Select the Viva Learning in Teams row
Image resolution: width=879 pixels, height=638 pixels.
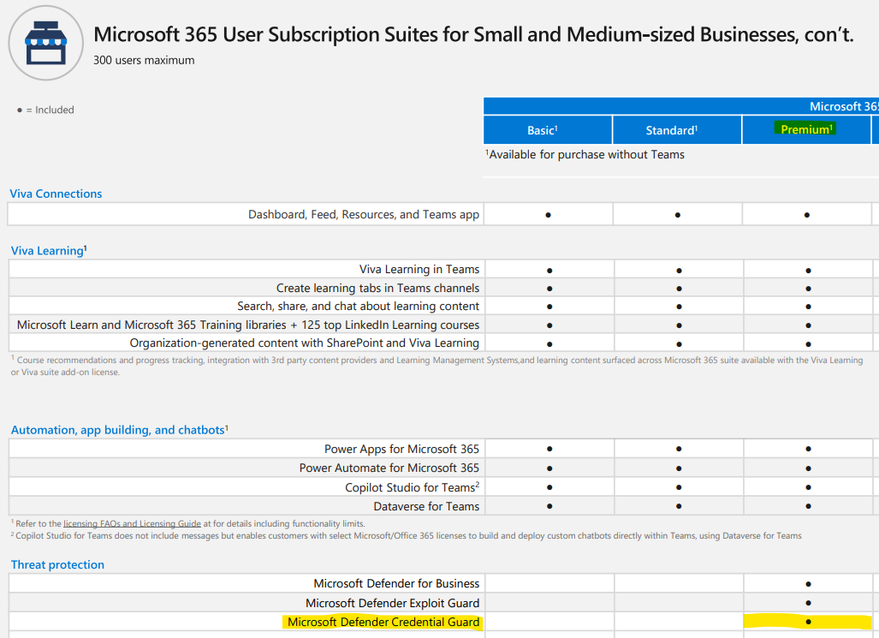[x=419, y=270]
